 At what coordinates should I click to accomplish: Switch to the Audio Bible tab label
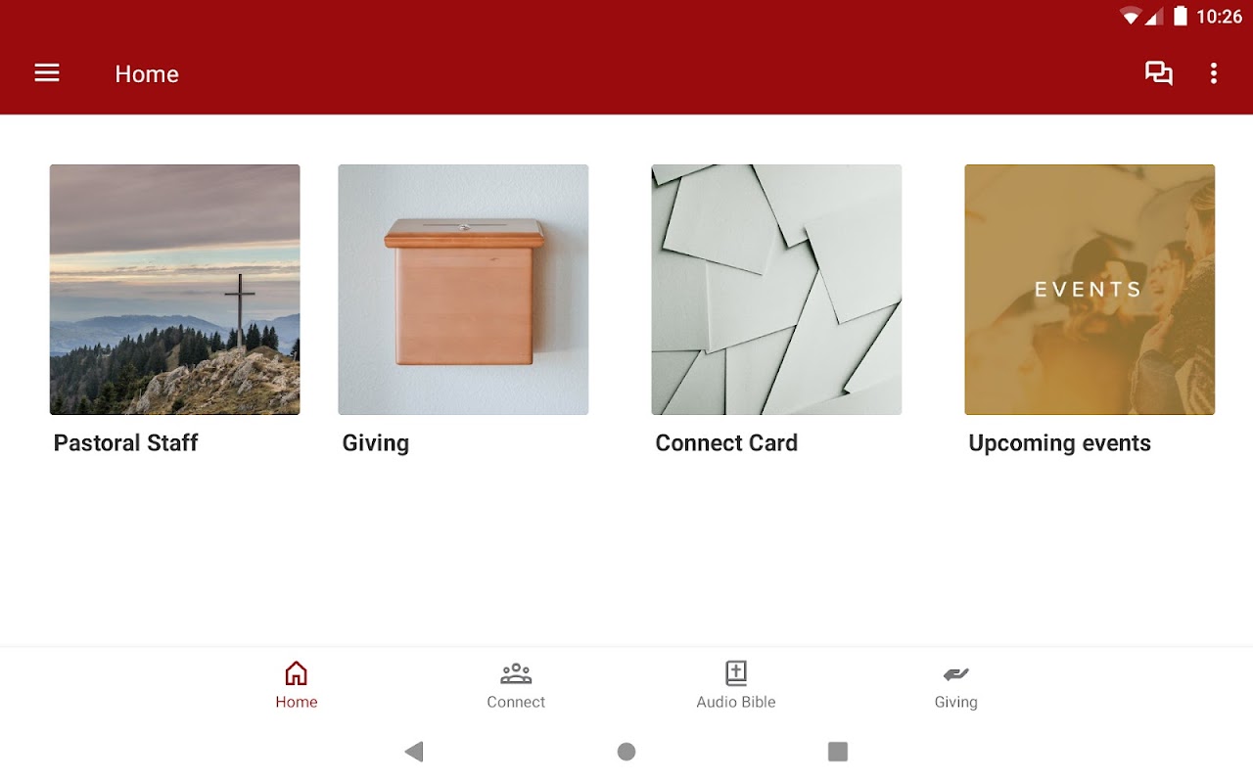coord(736,702)
